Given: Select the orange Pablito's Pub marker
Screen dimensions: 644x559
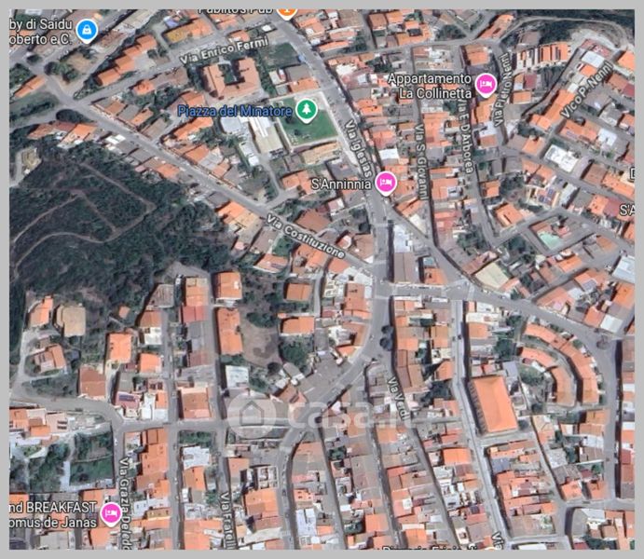Looking at the screenshot, I should (x=286, y=11).
